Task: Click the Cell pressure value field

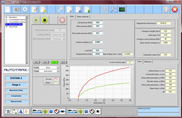Action: [98, 23]
